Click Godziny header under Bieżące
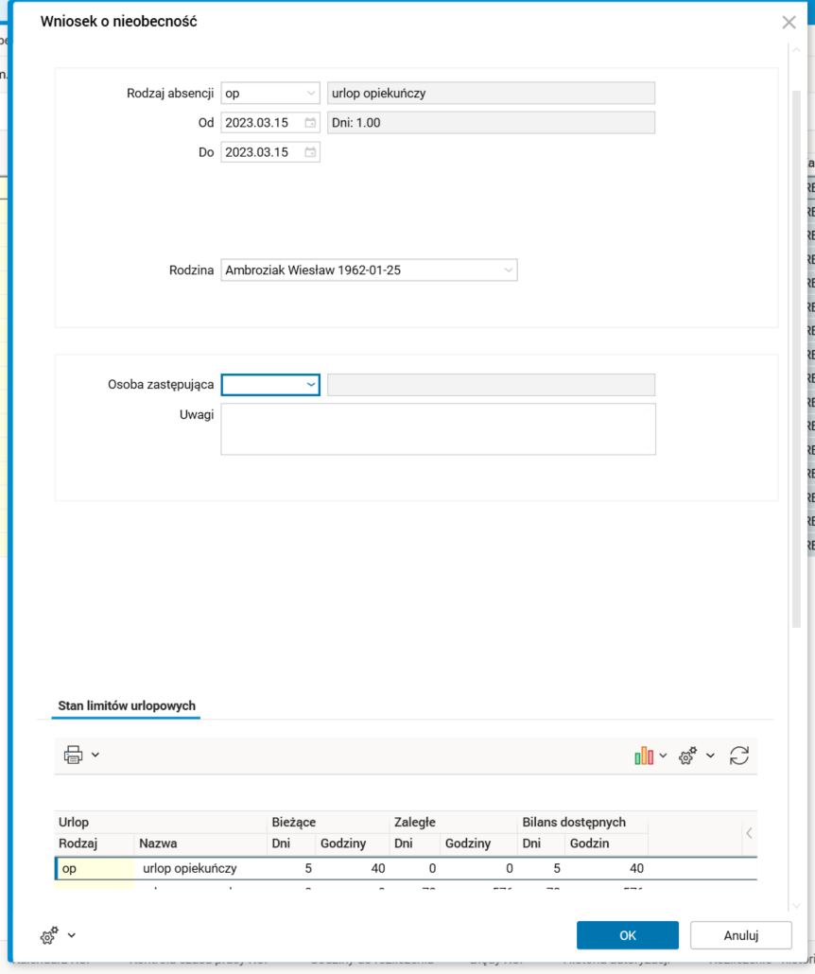This screenshot has width=815, height=974. pos(353,844)
